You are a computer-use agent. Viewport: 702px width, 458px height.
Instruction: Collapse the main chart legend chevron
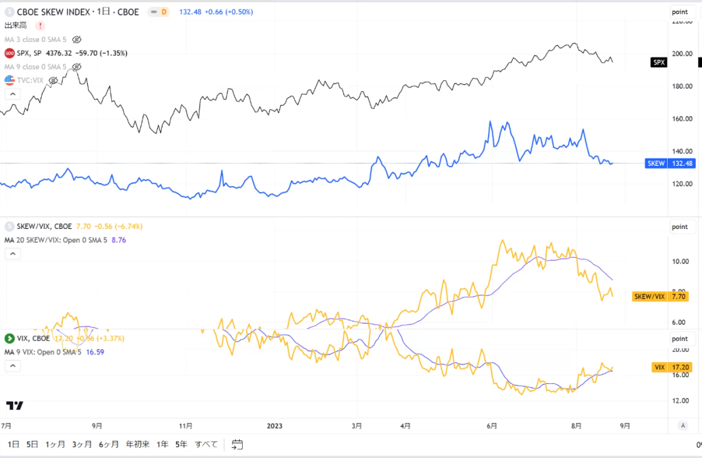coord(12,94)
